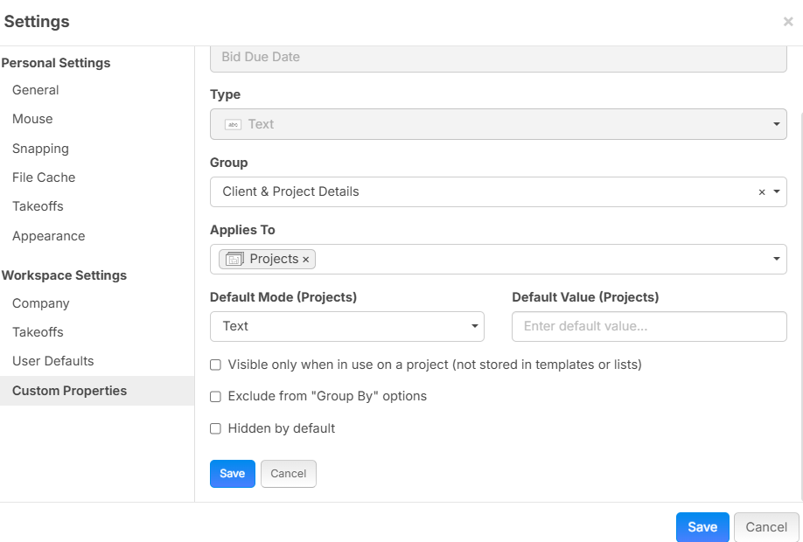Enable Visible only when in use on project
This screenshot has width=803, height=542.
(215, 365)
